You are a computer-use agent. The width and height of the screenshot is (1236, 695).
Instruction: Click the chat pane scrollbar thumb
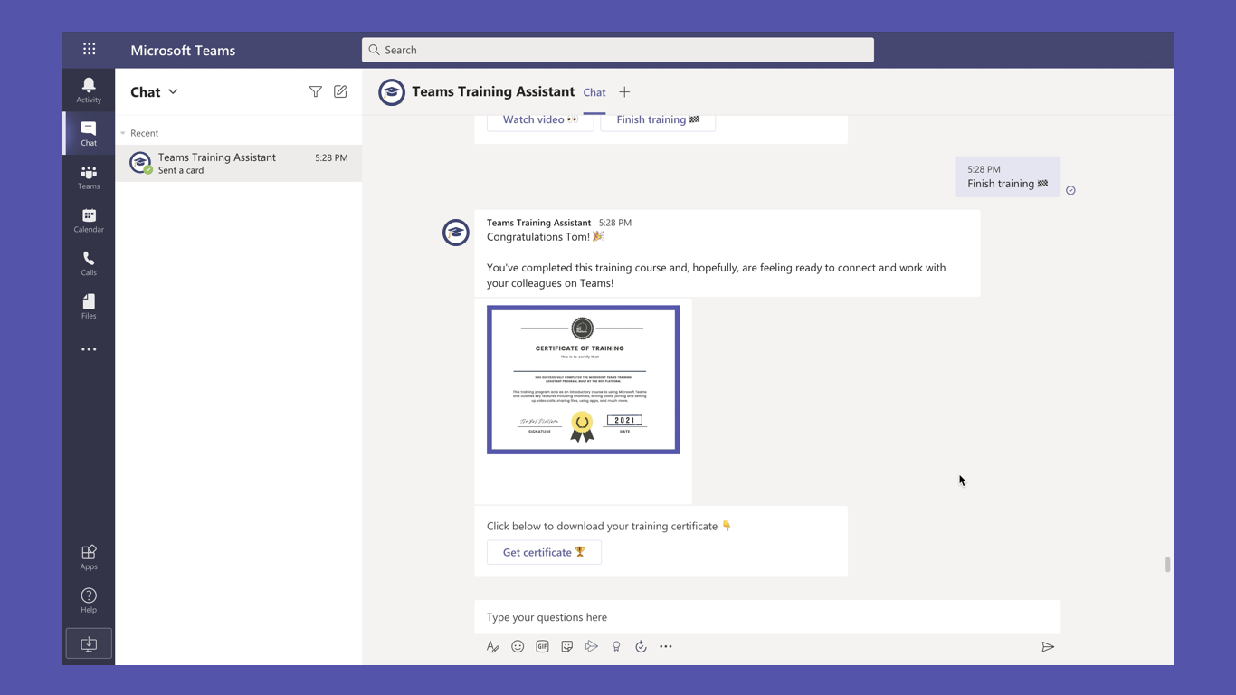point(1167,565)
